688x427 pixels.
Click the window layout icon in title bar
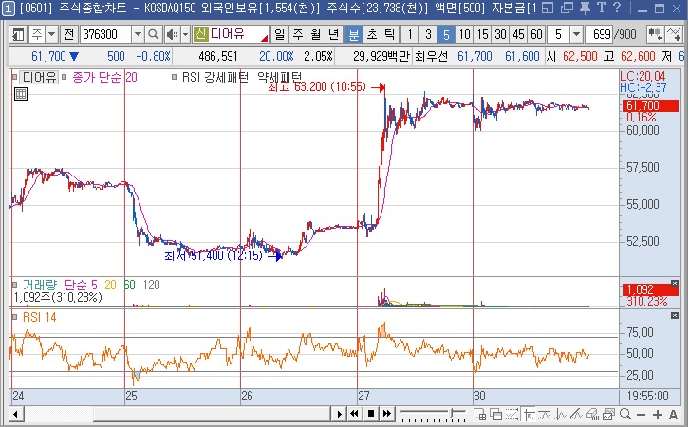(548, 8)
